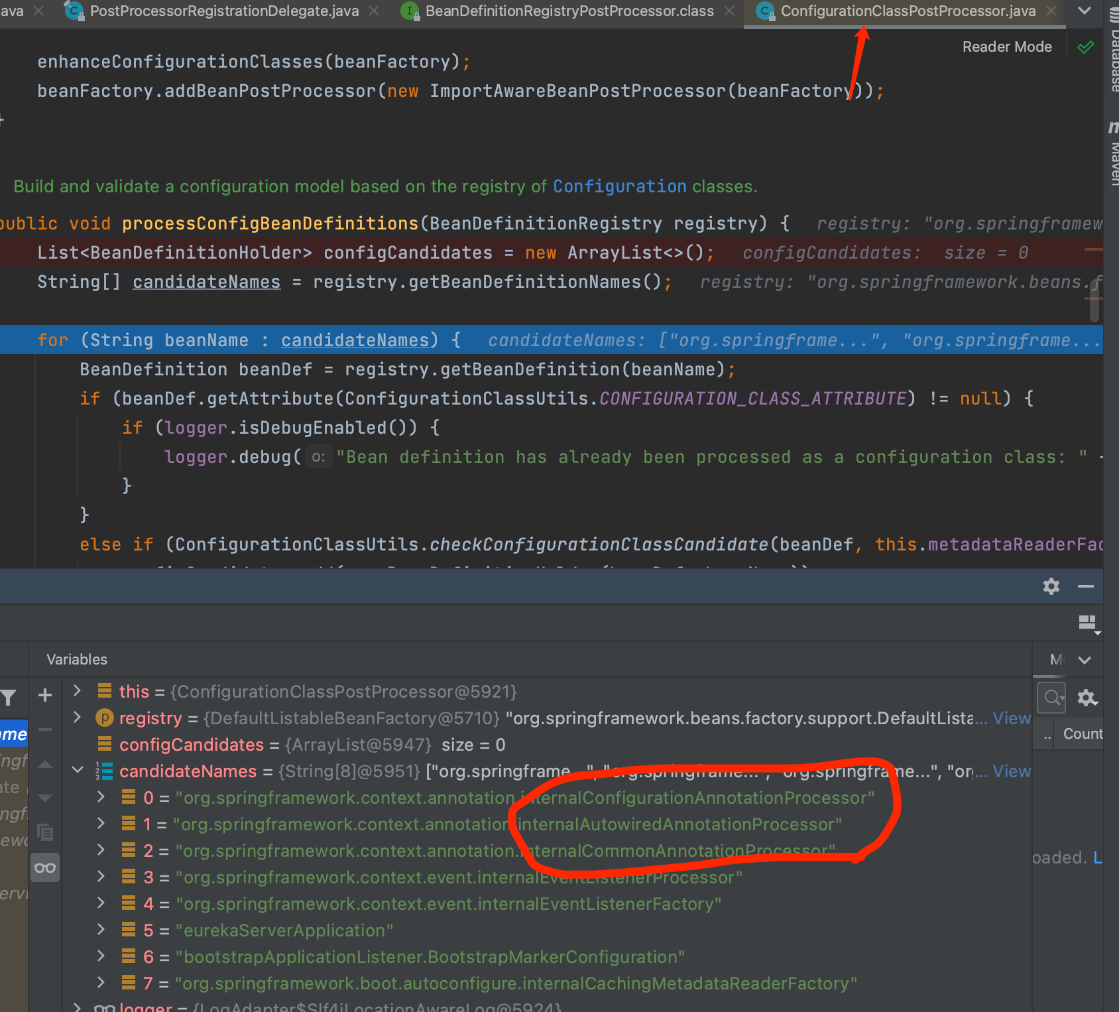Click checkConfigurationClassCandidate method call

click(x=599, y=544)
